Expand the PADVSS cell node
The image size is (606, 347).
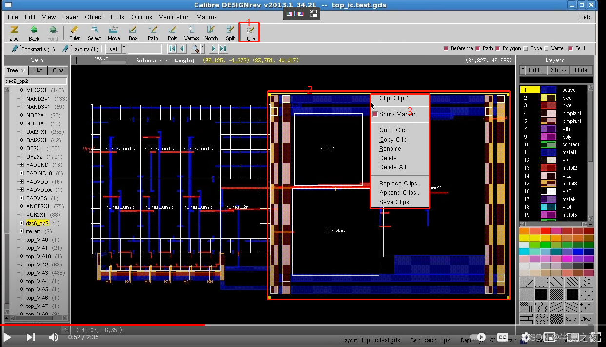21,198
